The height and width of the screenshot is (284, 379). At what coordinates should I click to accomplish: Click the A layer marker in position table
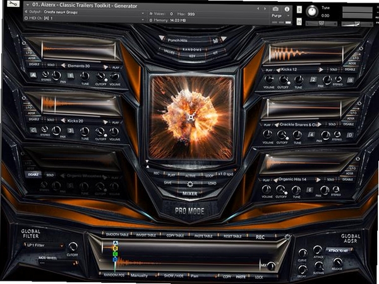116,243
